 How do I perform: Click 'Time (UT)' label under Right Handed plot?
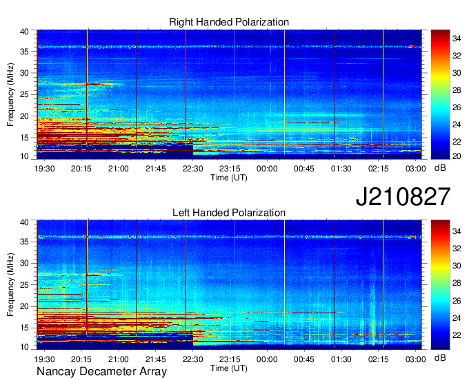point(229,178)
